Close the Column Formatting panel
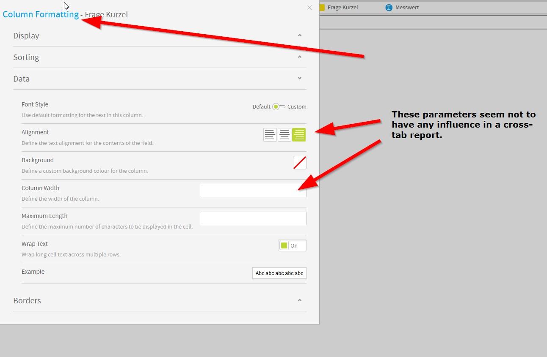The height and width of the screenshot is (357, 547). [x=309, y=8]
